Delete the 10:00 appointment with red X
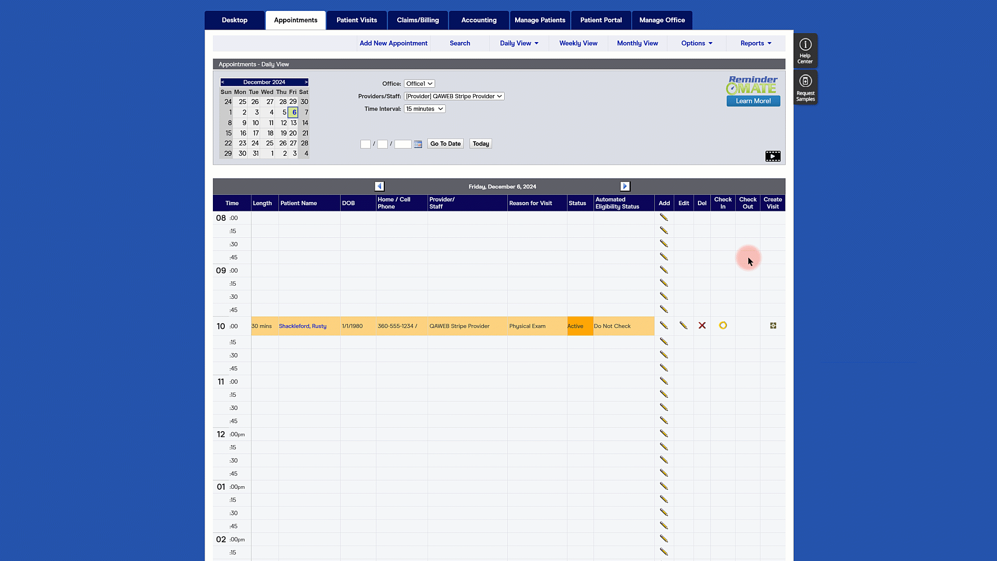The image size is (997, 561). coord(702,326)
